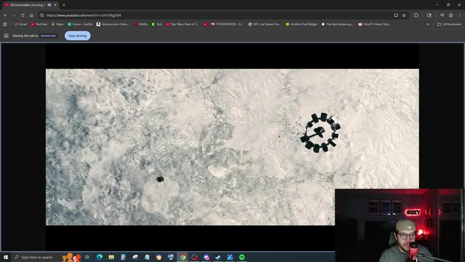Image resolution: width=465 pixels, height=262 pixels.
Task: Open the Chrome profile avatar
Action: (x=451, y=15)
